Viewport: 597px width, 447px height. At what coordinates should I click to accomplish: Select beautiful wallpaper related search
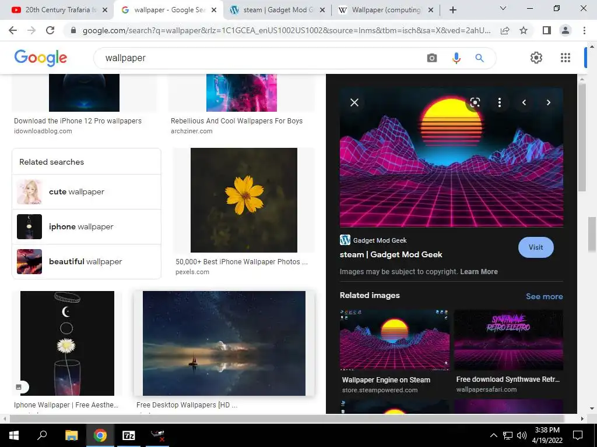tap(86, 262)
